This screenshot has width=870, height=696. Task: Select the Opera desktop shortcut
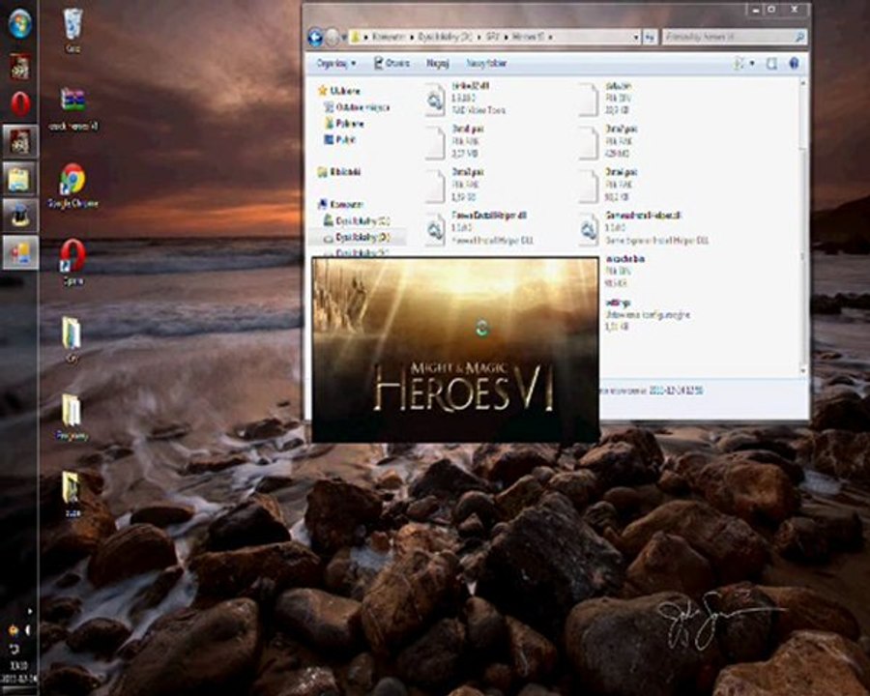point(72,262)
